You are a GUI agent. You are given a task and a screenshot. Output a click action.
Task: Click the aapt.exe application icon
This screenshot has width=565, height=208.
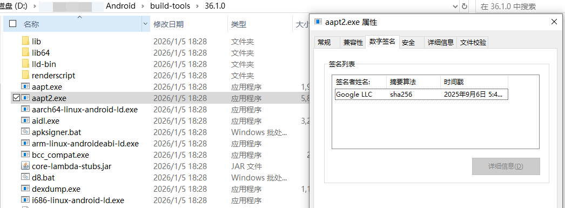pyautogui.click(x=25, y=86)
